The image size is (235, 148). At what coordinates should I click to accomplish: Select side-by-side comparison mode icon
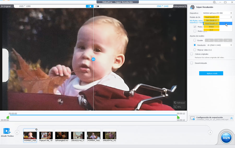97,6
